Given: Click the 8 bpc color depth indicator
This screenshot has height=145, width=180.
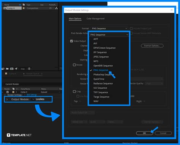Looking at the screenshot, I should tap(23, 69).
